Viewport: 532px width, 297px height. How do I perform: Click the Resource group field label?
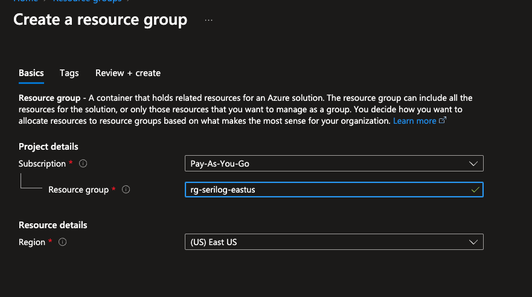(x=79, y=190)
